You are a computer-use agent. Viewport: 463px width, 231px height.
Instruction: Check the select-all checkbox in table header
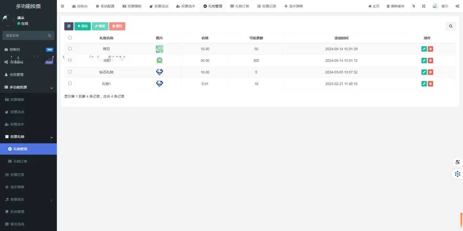[x=70, y=38]
